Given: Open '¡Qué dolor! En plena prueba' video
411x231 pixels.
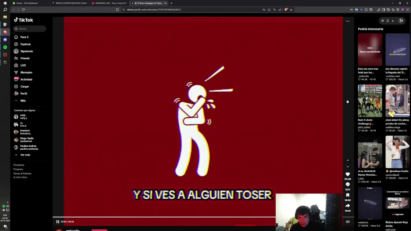Looking at the screenshot, I should pyautogui.click(x=398, y=101).
